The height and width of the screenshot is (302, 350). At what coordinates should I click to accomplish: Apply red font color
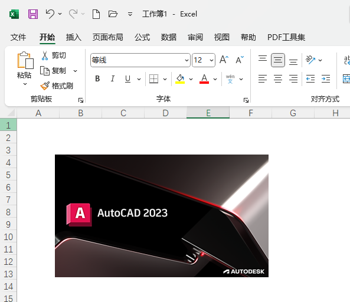[204, 79]
